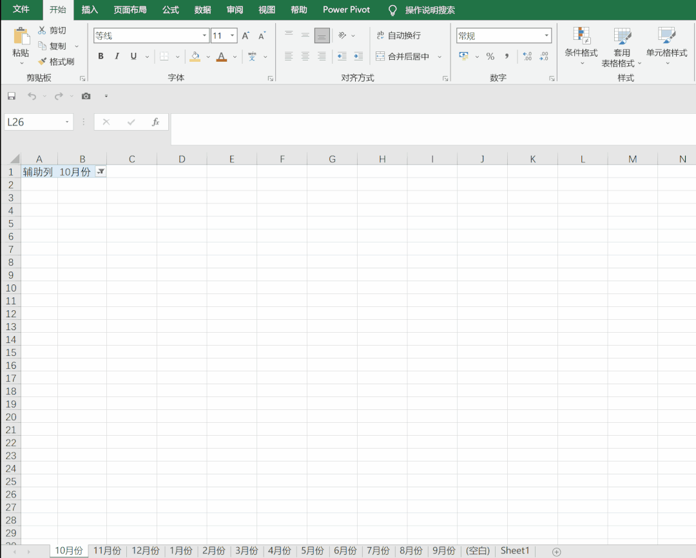
Task: Click 自动换行 wrap text
Action: [x=398, y=35]
